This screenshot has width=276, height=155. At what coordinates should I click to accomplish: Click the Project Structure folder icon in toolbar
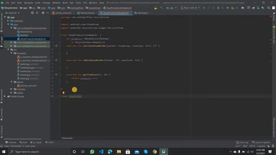(243, 8)
